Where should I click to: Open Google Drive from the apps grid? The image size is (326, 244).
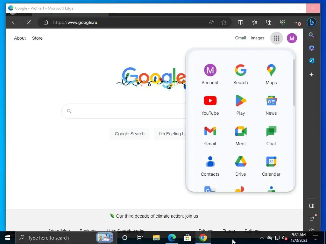tap(241, 166)
